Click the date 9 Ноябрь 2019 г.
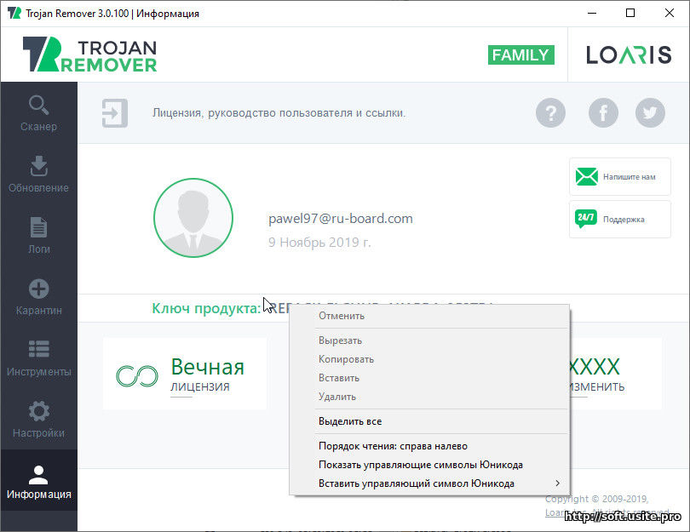690x532 pixels. coord(319,243)
